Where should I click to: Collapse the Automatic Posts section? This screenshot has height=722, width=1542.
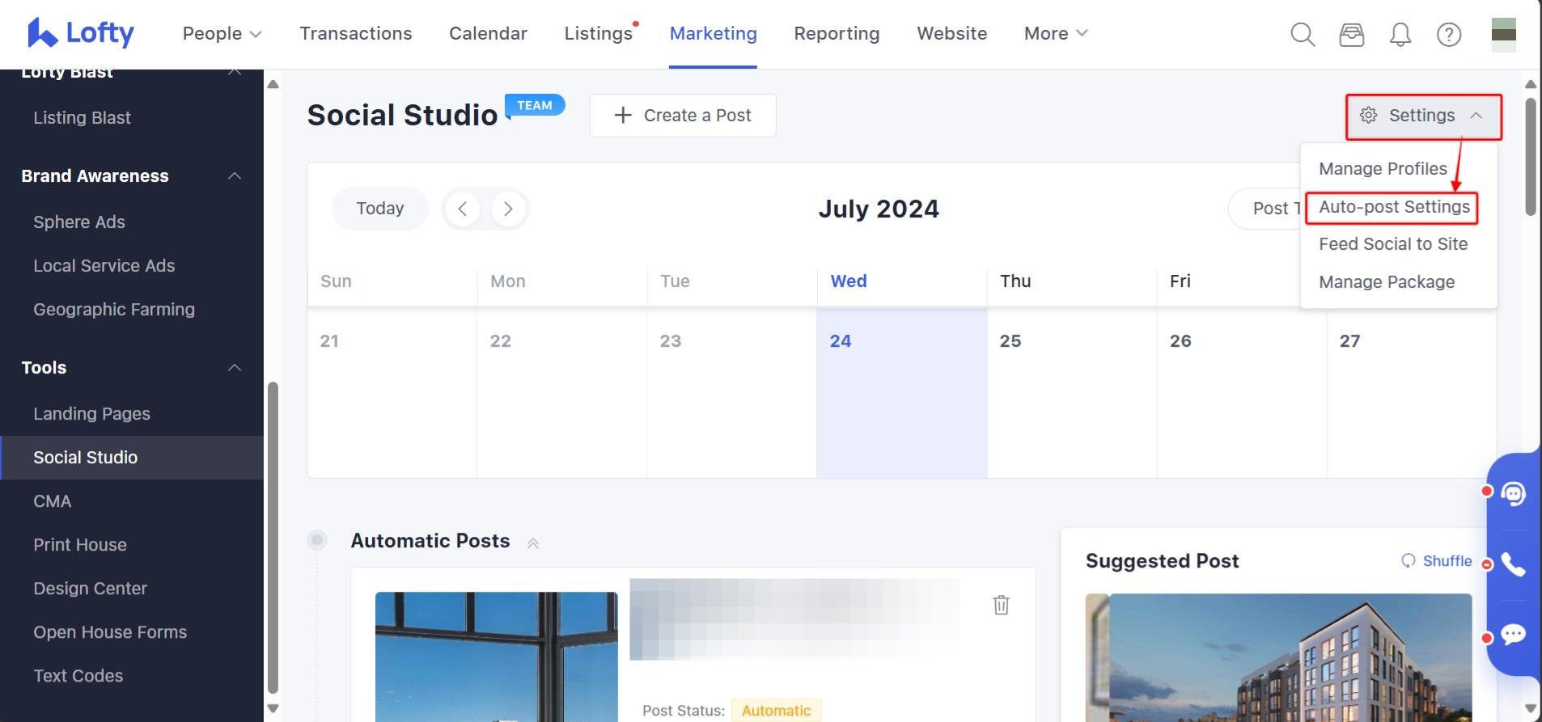click(533, 543)
